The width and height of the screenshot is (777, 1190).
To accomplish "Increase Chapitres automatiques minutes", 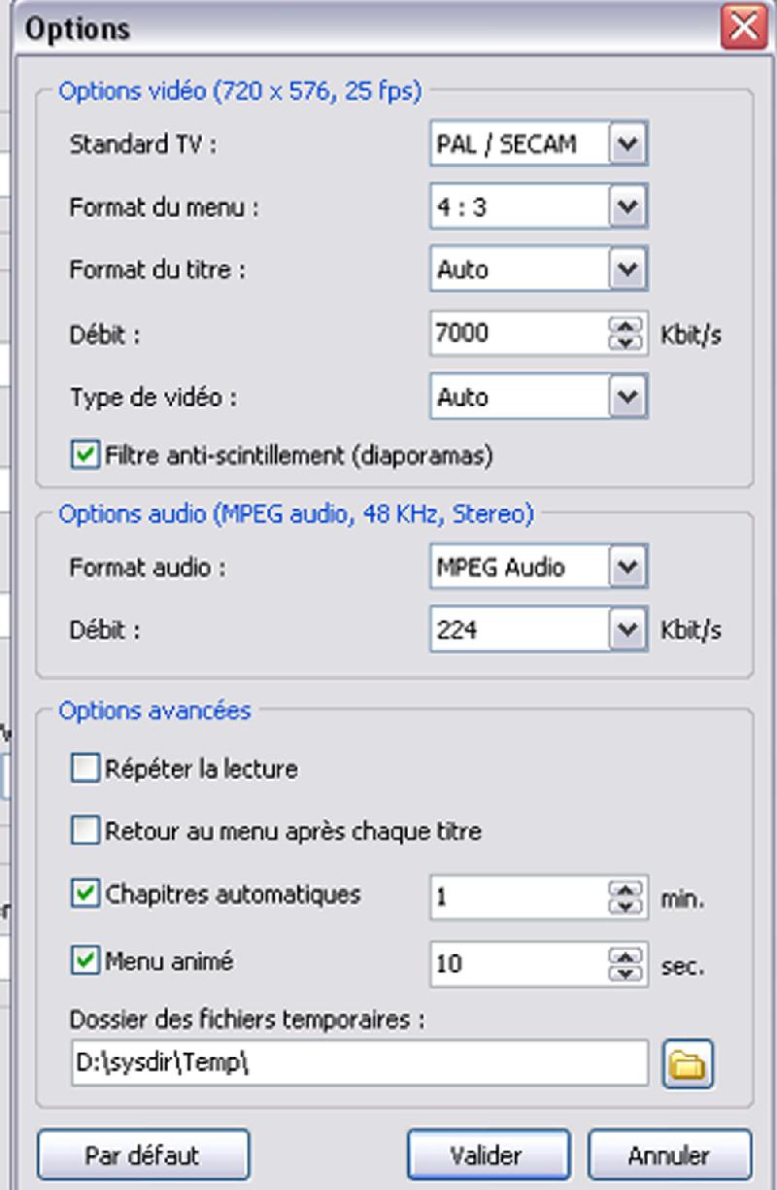I will (x=627, y=888).
